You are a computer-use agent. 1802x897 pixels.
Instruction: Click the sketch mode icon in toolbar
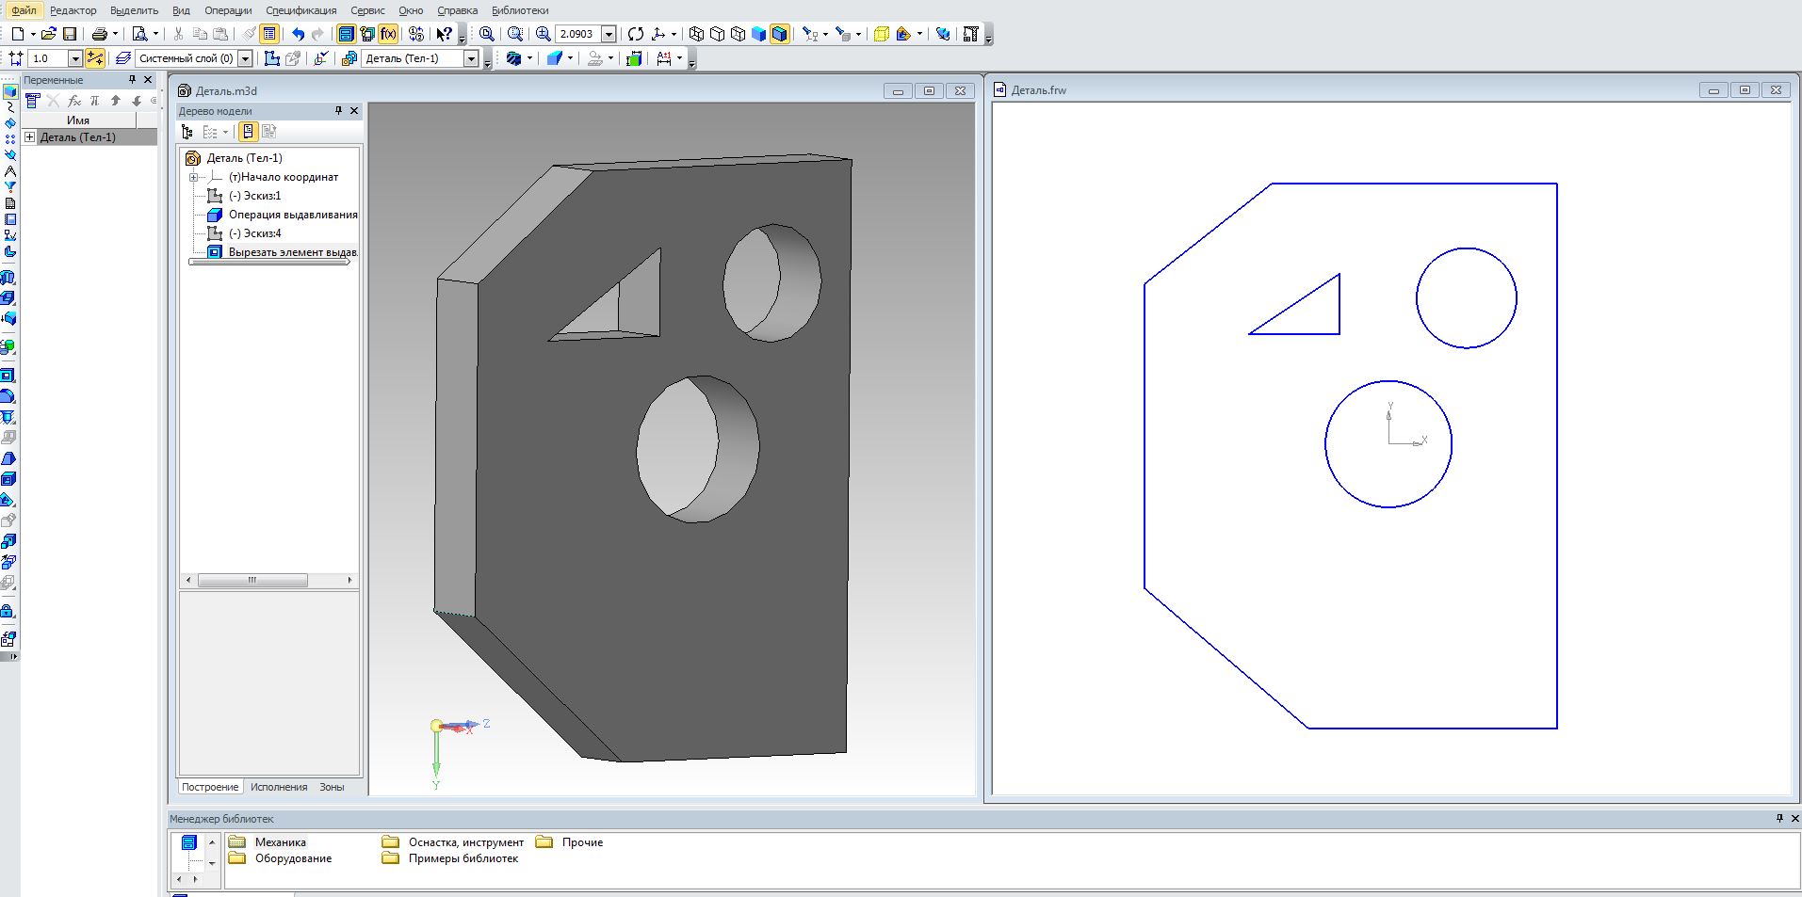[272, 58]
